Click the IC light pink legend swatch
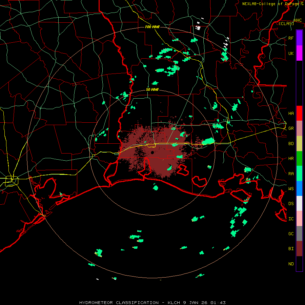 [299, 219]
